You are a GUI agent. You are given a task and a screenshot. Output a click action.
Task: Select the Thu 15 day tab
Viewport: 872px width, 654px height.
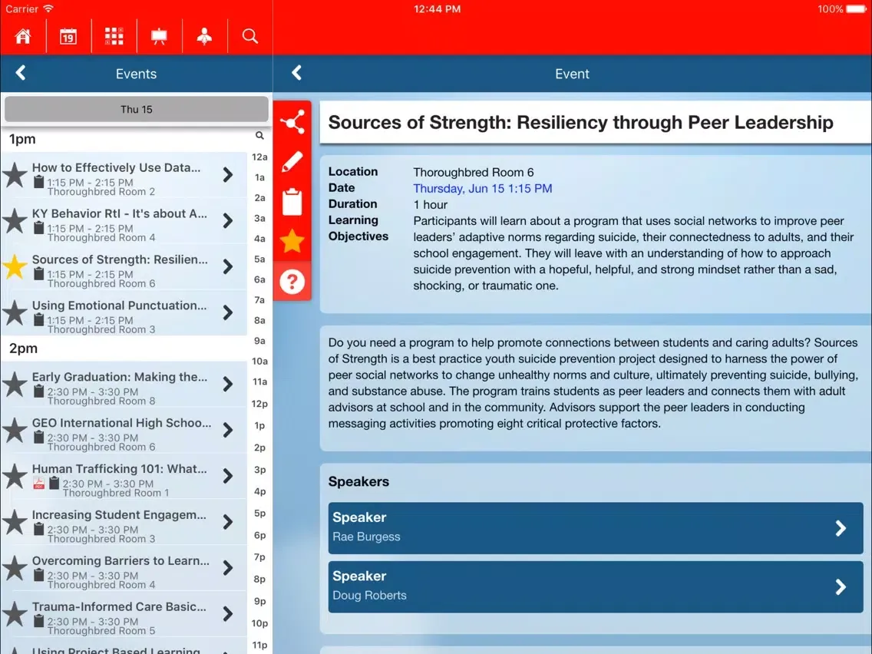[x=137, y=109]
